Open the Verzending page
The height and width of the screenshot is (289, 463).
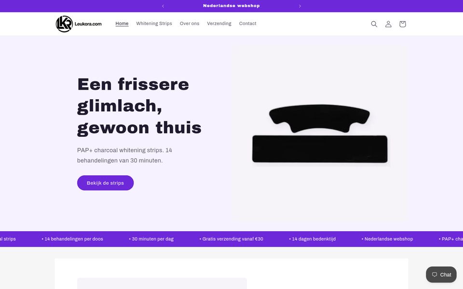coord(219,24)
